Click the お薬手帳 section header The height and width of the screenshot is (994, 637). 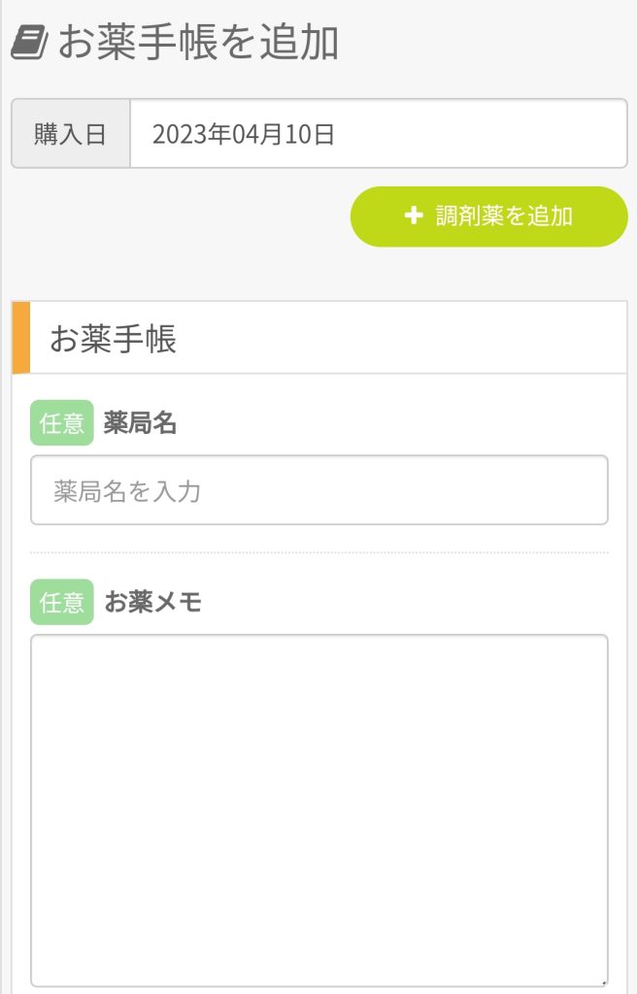pos(113,340)
